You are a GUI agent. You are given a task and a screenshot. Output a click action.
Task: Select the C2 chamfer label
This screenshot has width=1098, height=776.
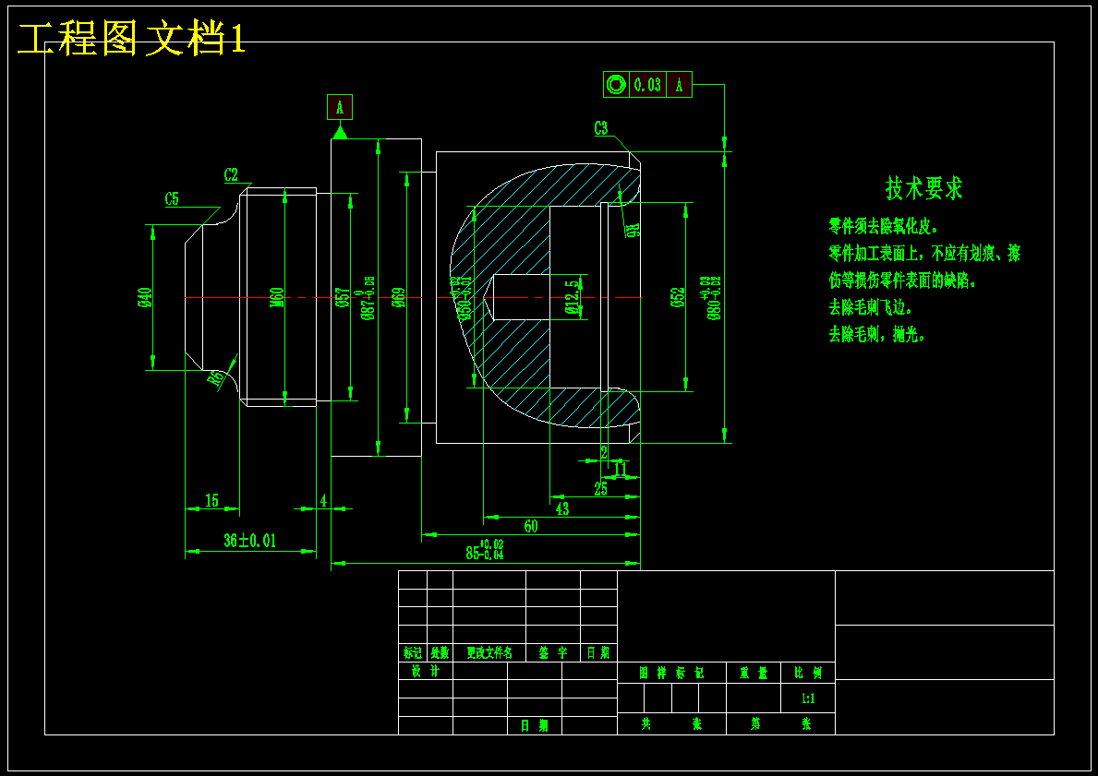click(x=231, y=175)
